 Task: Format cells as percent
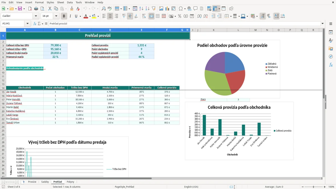tap(180, 16)
